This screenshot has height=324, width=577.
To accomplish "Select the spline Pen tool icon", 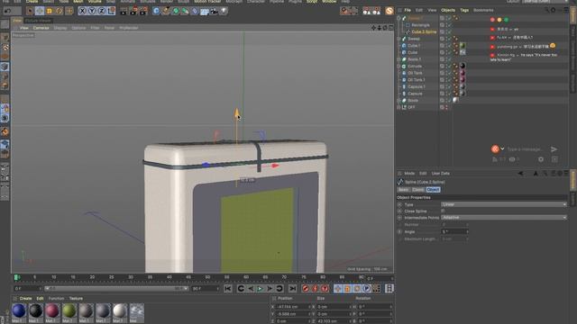I will coord(166,11).
